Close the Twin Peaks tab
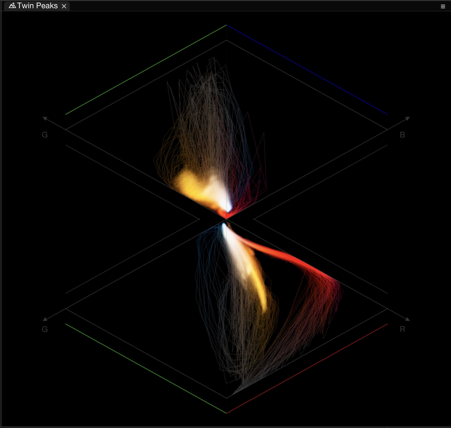 coord(64,6)
